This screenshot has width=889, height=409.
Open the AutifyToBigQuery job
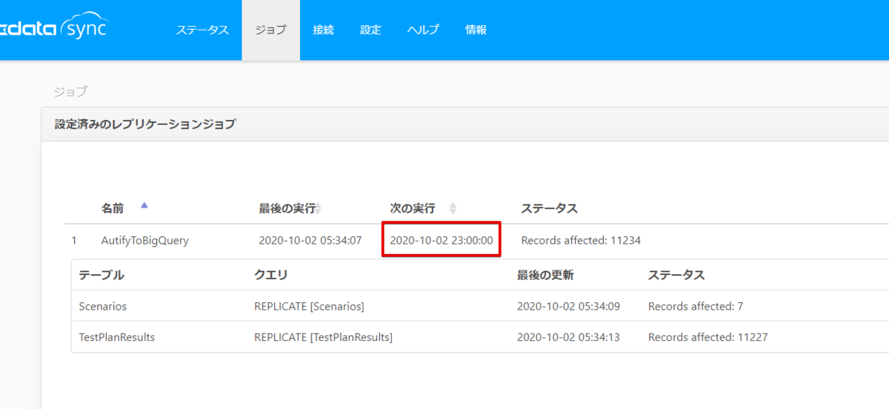point(144,240)
